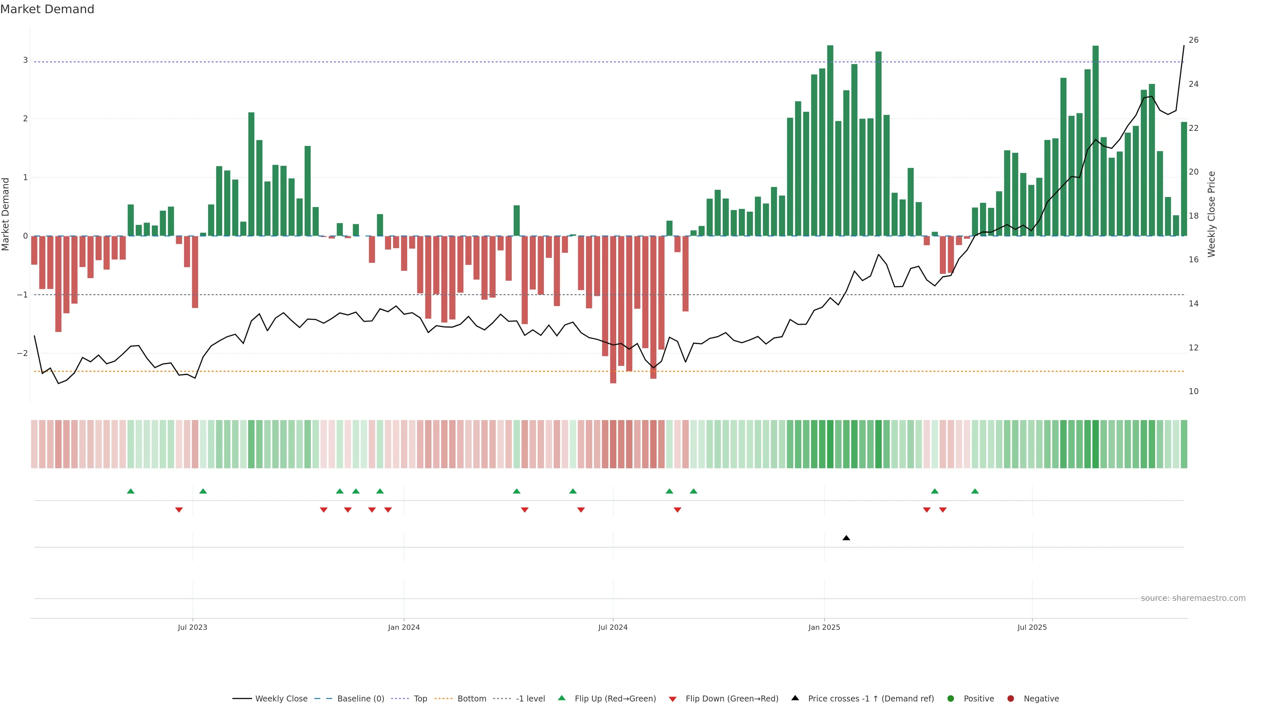Click the Market Demand chart title

click(x=47, y=9)
